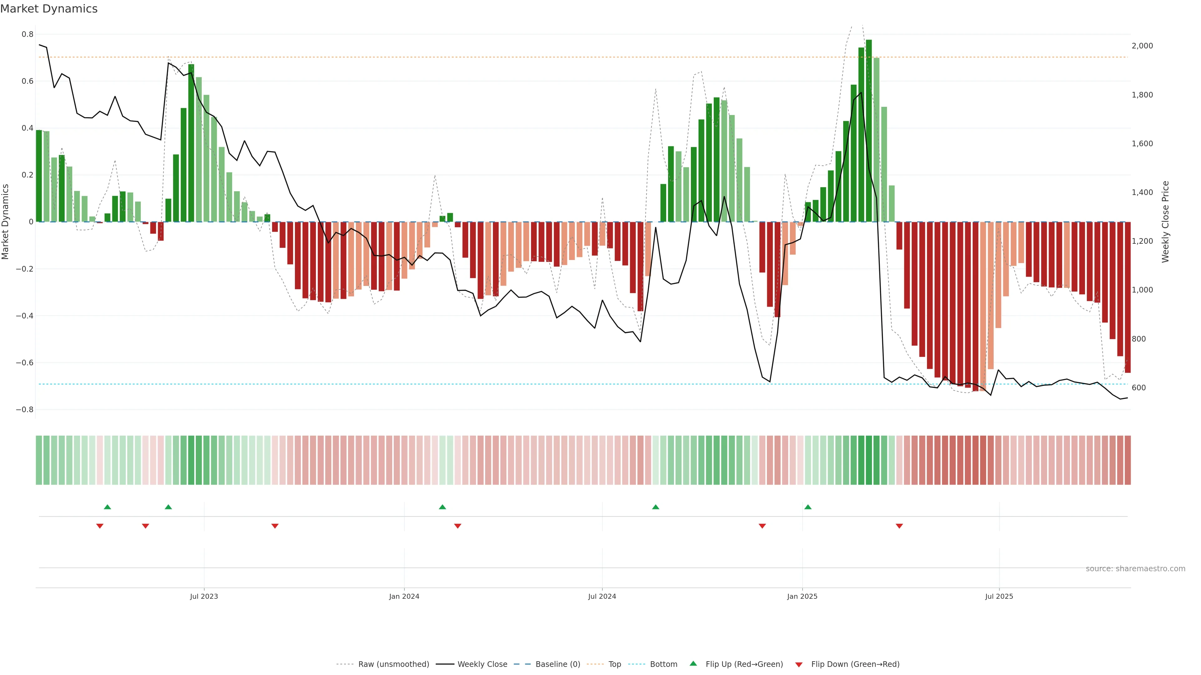Click the first Flip Up marker on the left
1201x675 pixels.
point(107,507)
